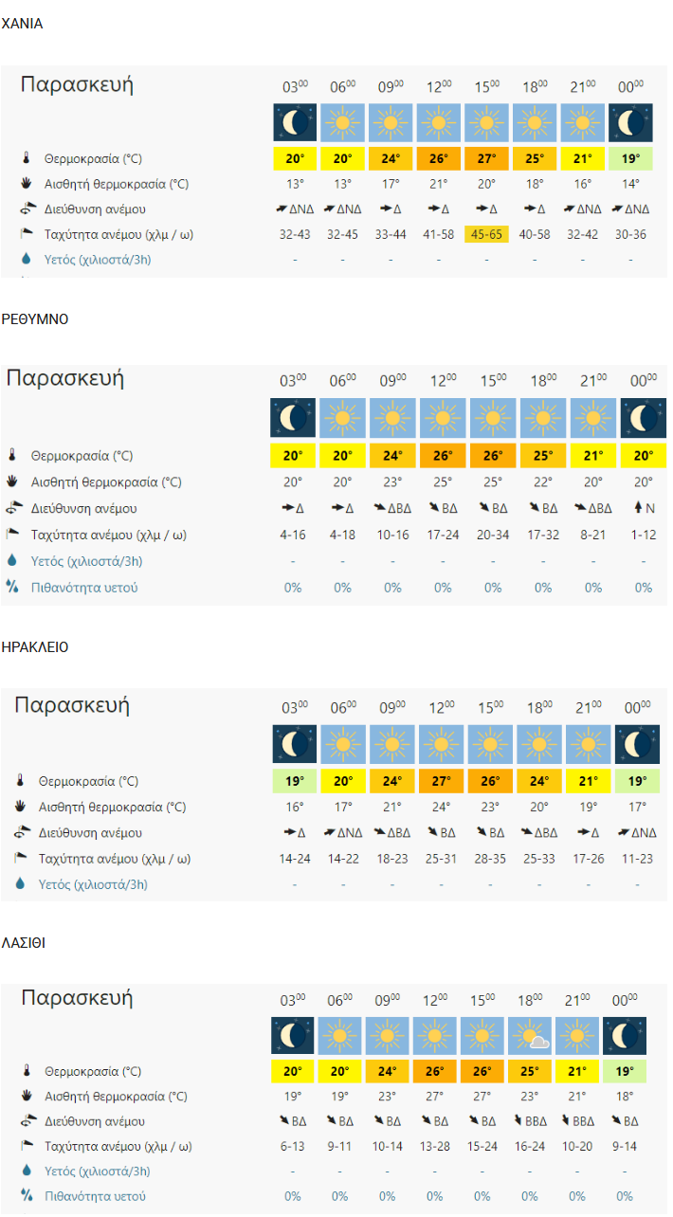Click the 12:00 time header in Ρέθυμνο table

(442, 381)
